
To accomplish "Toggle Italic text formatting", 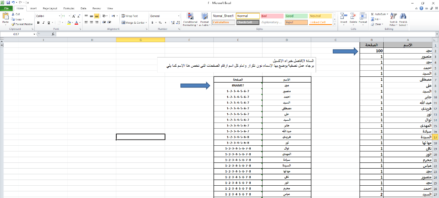I will 43,22.
